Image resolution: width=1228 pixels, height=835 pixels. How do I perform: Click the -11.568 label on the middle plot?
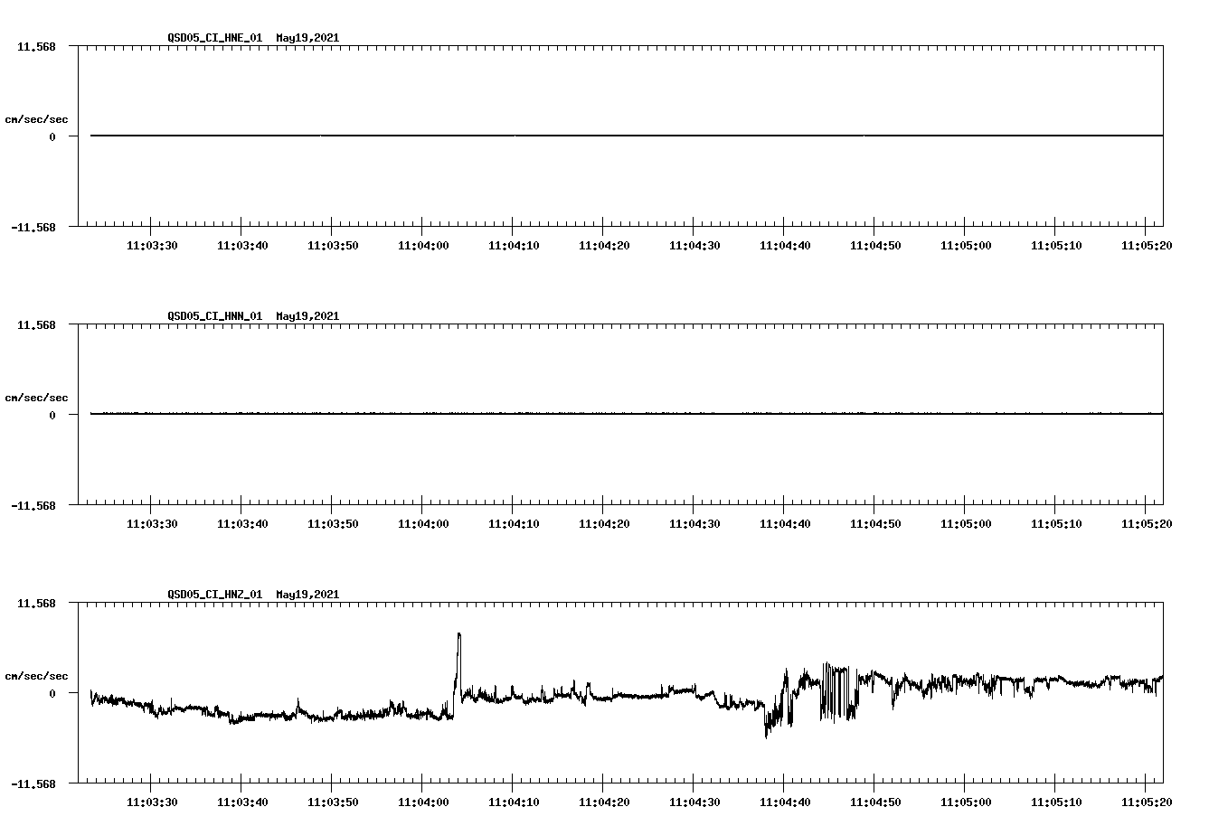(33, 507)
